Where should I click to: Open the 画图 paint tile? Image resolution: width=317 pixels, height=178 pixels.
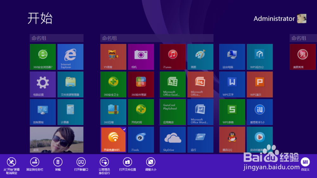click(x=200, y=57)
